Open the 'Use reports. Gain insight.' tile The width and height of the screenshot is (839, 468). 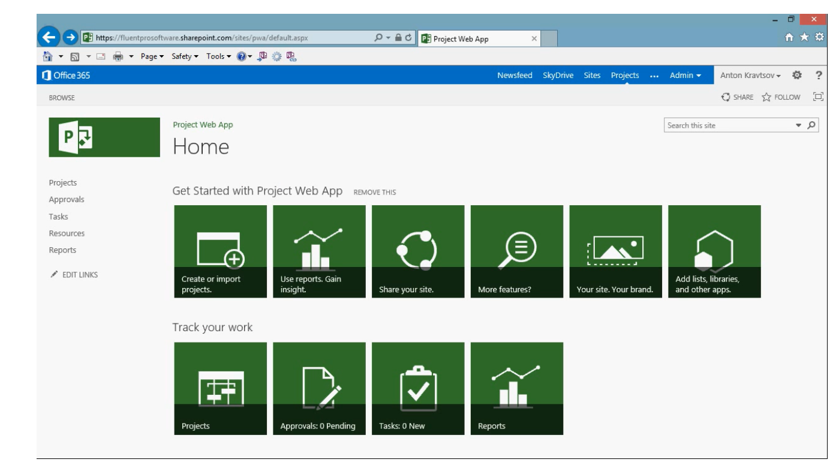[x=320, y=251]
